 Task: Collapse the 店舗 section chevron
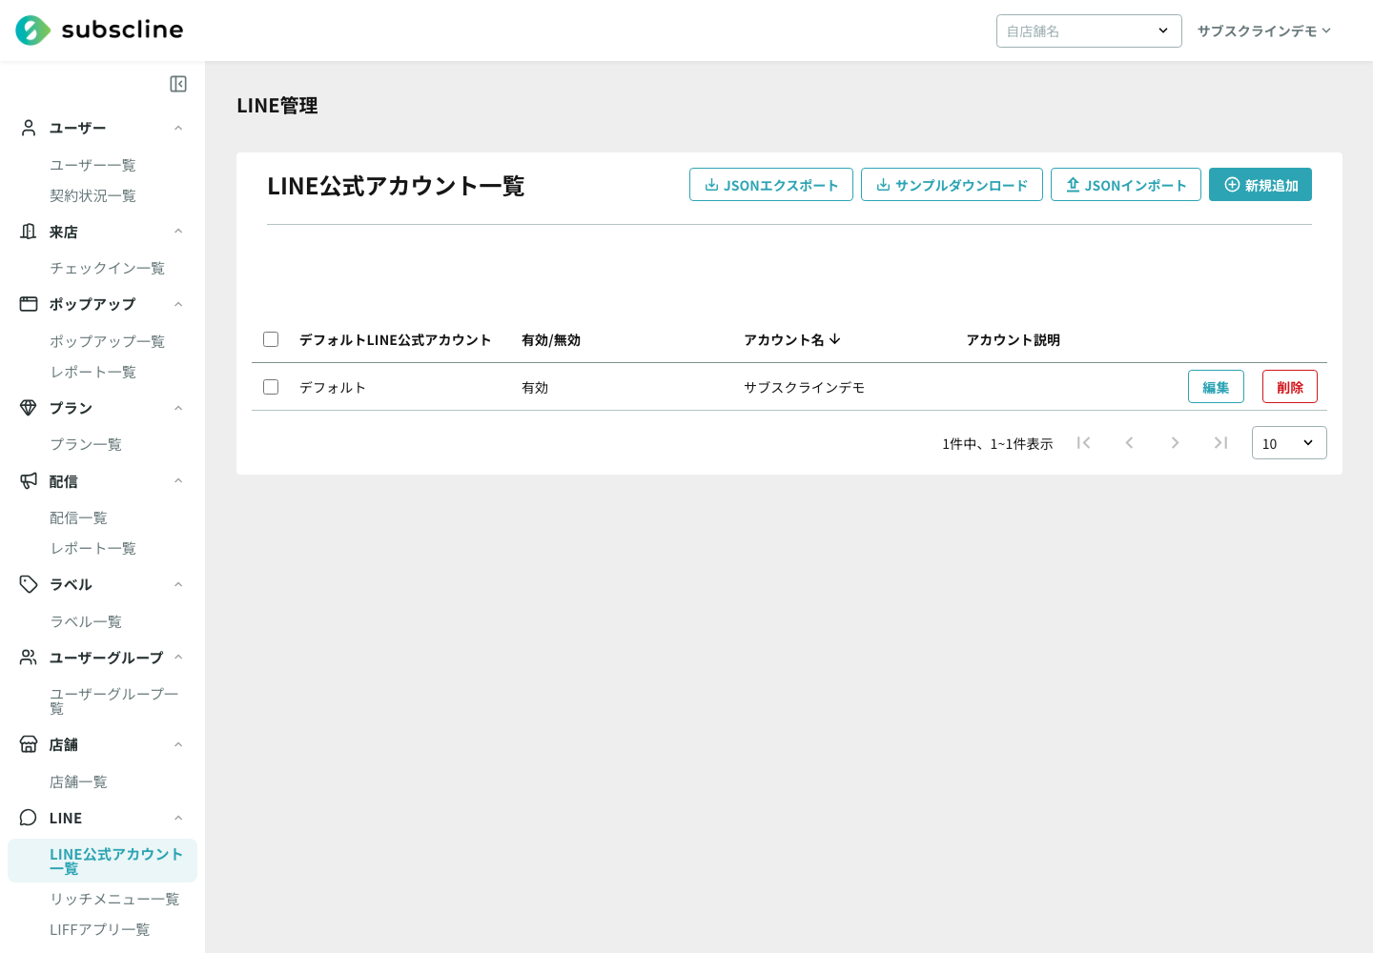click(178, 744)
